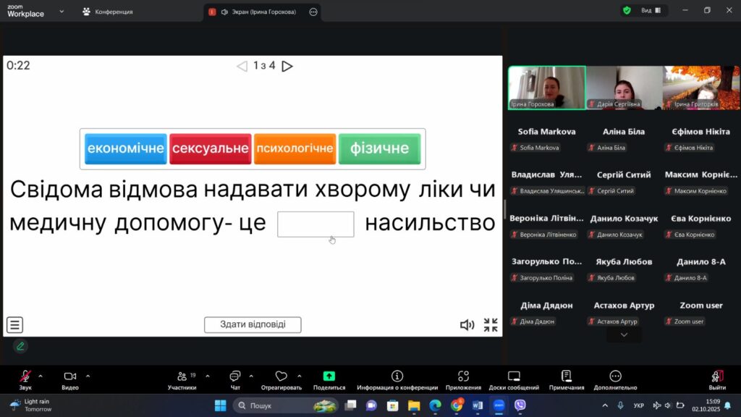Screen dimensions: 741x417
Task: Open Whiteboards (Доски сообщений) icon
Action: 514,376
